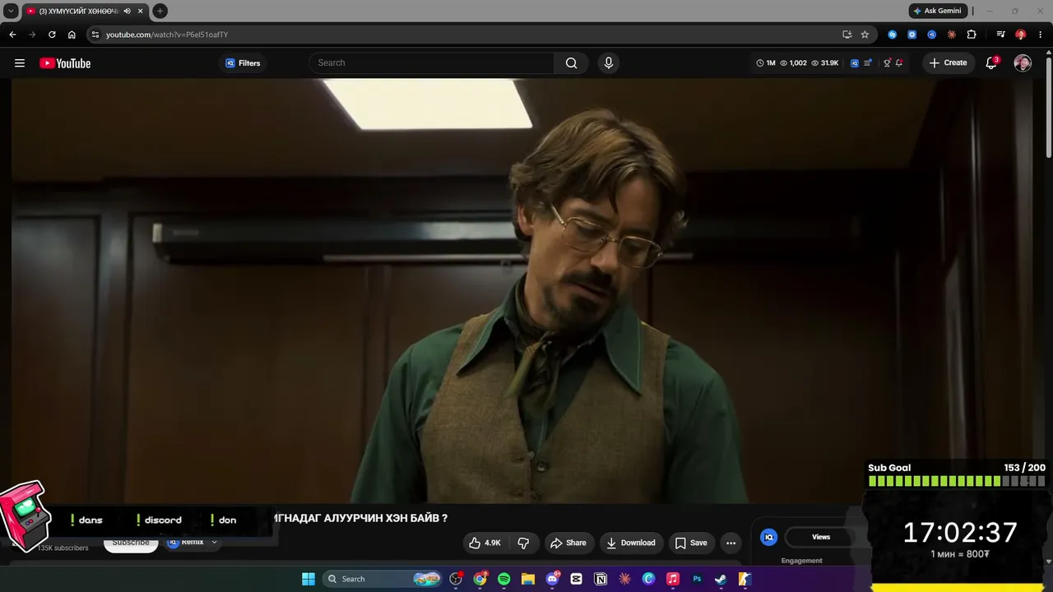Open the vidIQ list icon in stats bar
This screenshot has height=592, width=1053.
868,63
